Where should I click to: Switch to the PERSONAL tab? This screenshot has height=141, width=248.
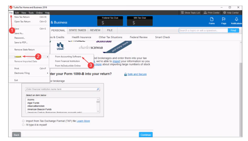[x=58, y=30]
